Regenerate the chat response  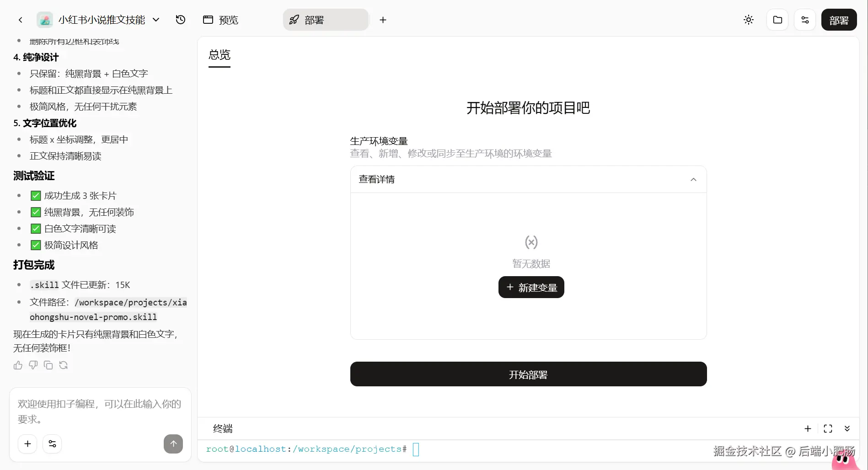click(x=63, y=365)
